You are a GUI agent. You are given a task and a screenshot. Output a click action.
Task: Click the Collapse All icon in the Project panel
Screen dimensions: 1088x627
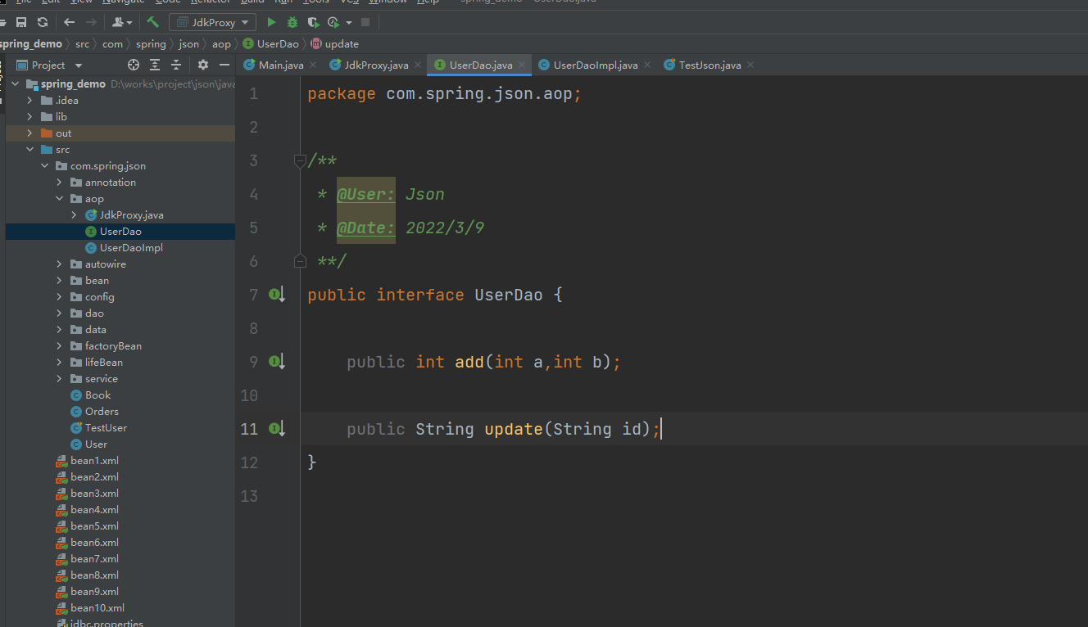[x=176, y=65]
